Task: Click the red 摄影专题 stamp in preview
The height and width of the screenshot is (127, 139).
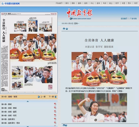Action: [50, 87]
